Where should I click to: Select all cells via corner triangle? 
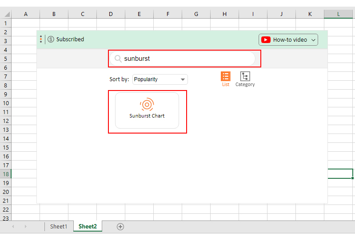coord(7,14)
